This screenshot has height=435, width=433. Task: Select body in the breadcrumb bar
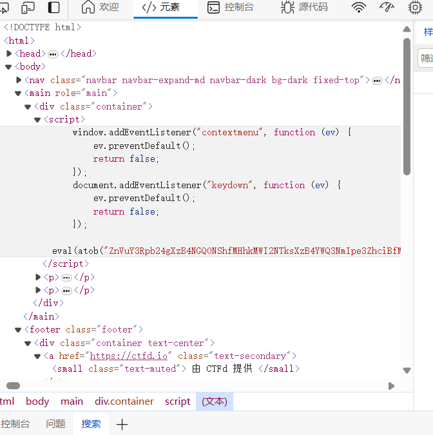coord(37,401)
